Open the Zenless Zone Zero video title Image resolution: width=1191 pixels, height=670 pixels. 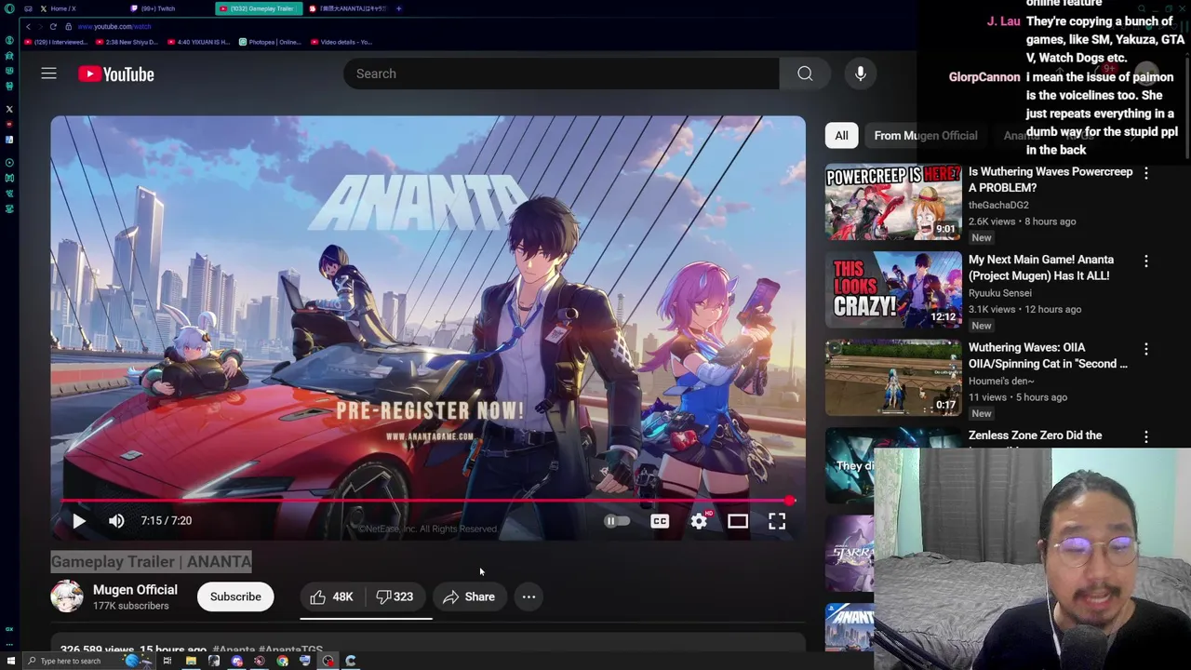click(x=1035, y=435)
